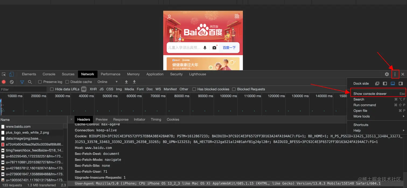Open the Timing tab
This screenshot has width=407, height=188.
point(156,119)
